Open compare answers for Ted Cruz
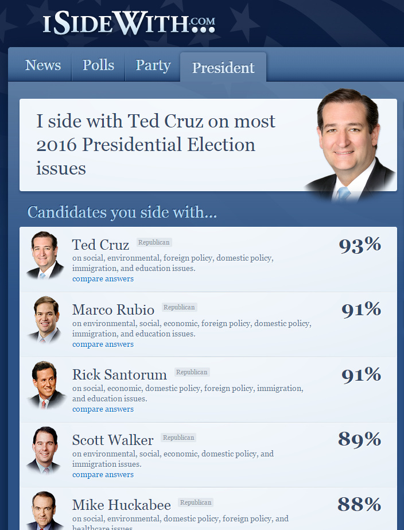The image size is (404, 530). (103, 279)
